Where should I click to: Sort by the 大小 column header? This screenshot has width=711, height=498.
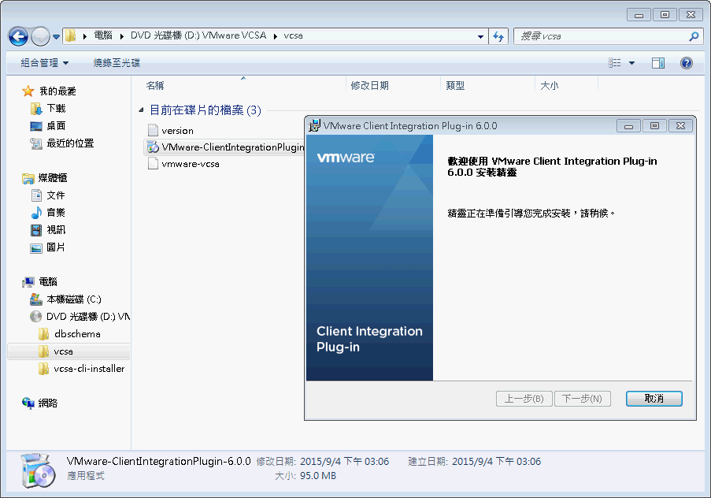550,85
